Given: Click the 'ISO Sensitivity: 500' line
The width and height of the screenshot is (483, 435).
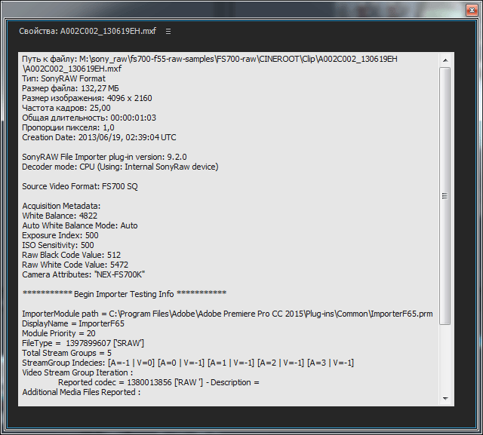Looking at the screenshot, I should pyautogui.click(x=58, y=245).
